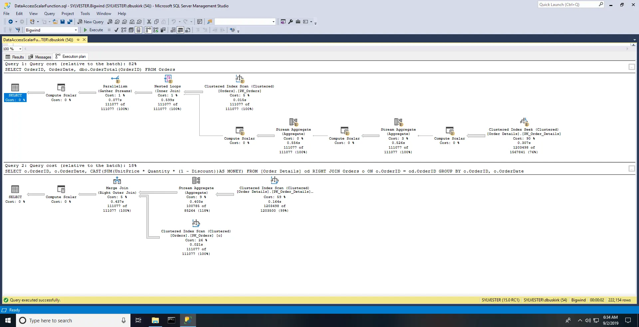This screenshot has width=639, height=327.
Task: Click the Undo arrow icon
Action: pos(173,22)
